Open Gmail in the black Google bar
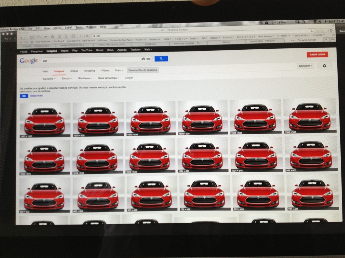 click(x=100, y=50)
